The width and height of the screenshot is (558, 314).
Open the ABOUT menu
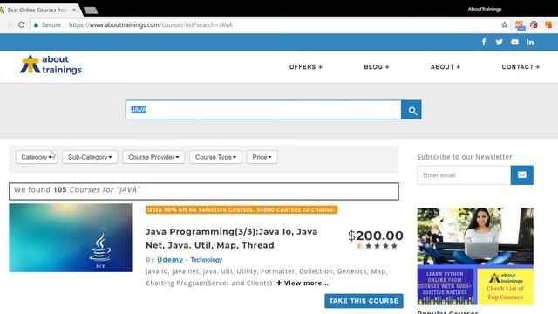pyautogui.click(x=446, y=67)
